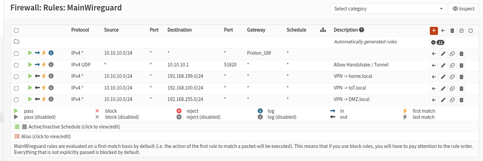Disable selected rules with header square button

[x=471, y=30]
